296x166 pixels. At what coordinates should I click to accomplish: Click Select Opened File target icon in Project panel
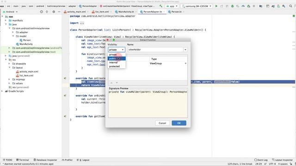(x=41, y=12)
